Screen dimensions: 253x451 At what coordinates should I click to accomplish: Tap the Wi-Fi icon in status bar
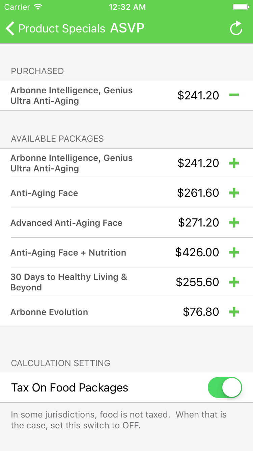38,7
